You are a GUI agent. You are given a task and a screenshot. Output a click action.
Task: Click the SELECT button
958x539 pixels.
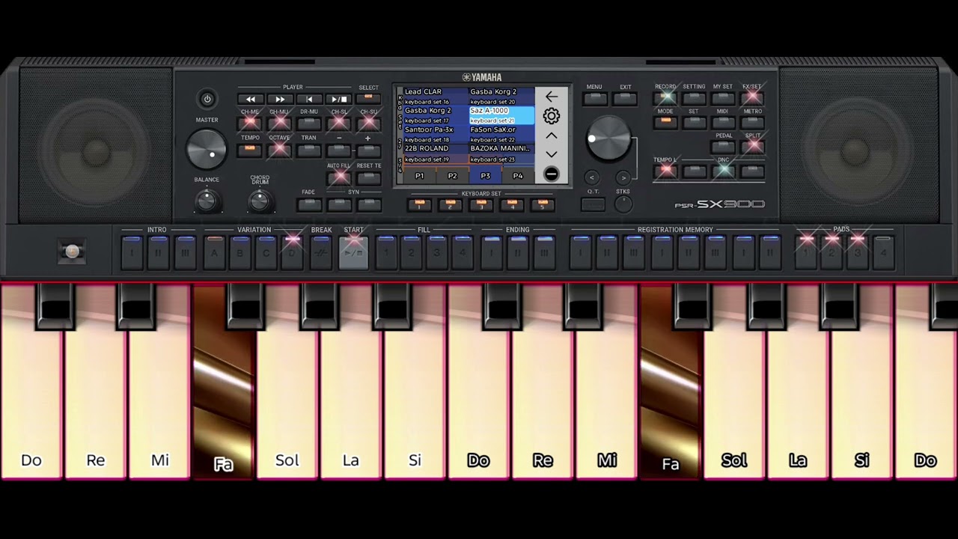[x=368, y=99]
